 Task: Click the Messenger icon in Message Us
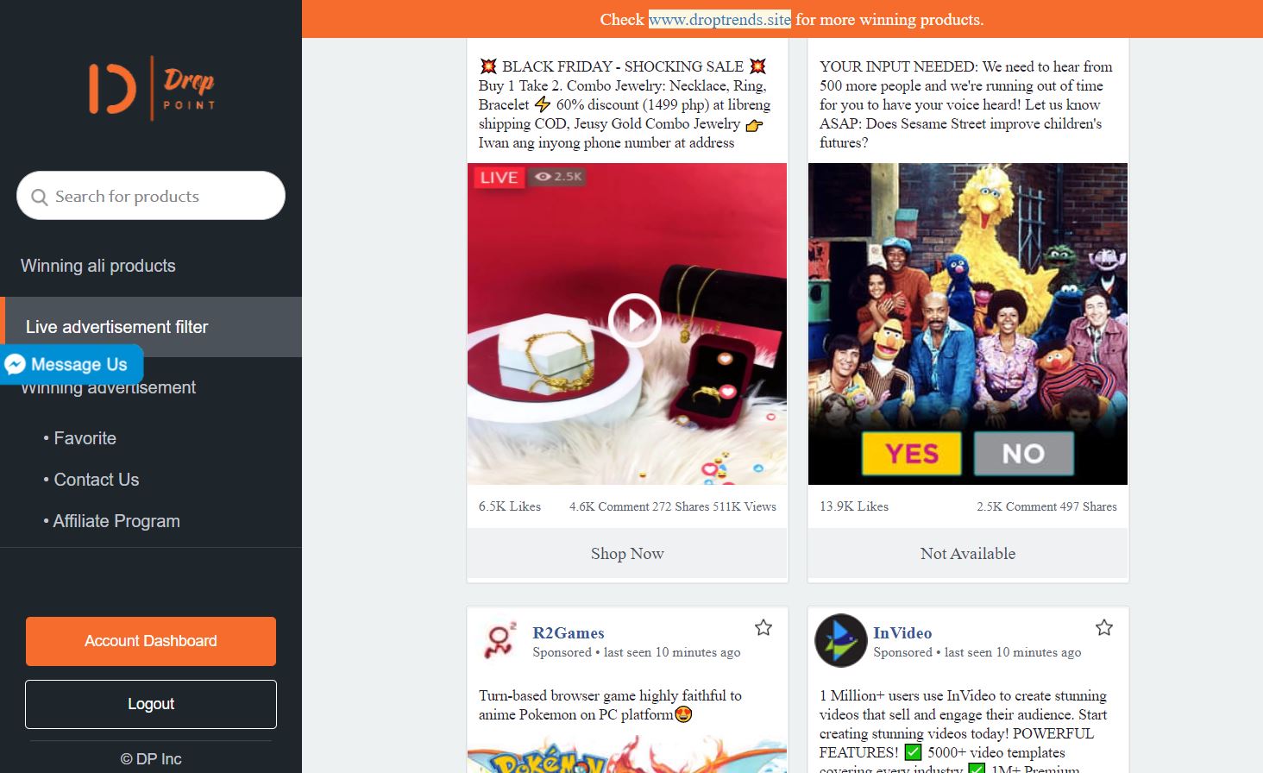click(x=15, y=365)
